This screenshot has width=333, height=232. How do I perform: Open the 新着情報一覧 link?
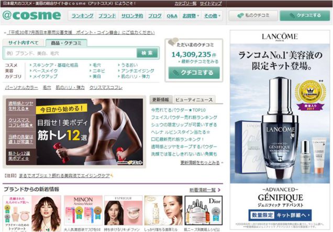[203, 190]
